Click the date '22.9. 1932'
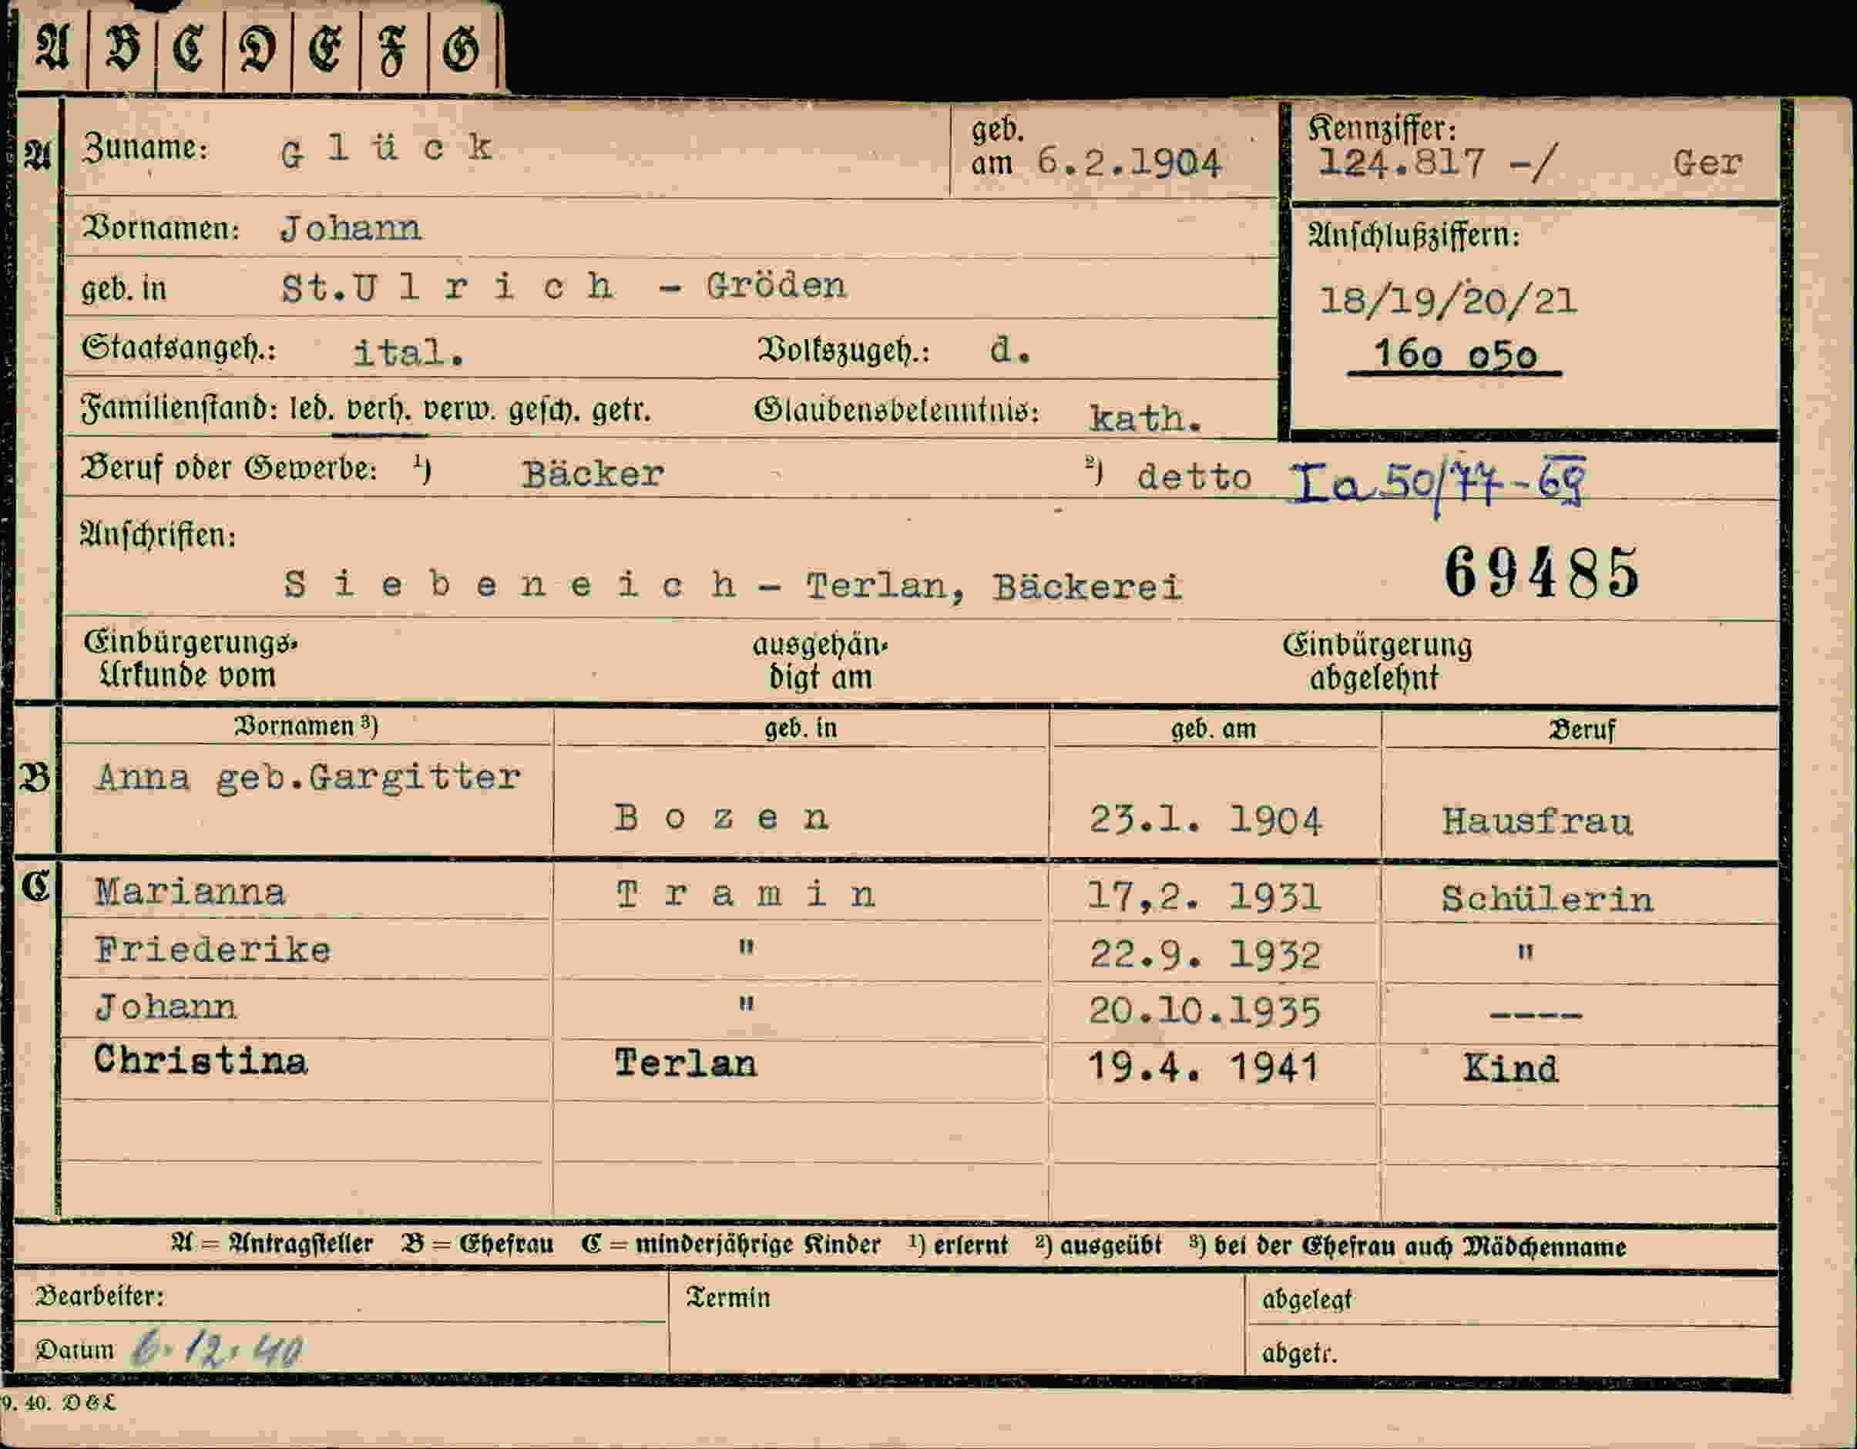Image resolution: width=1857 pixels, height=1449 pixels. (x=1205, y=955)
